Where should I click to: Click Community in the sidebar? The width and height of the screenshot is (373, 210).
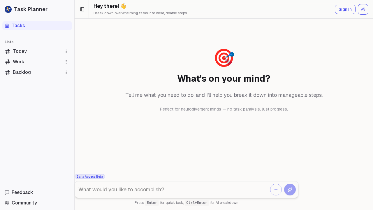tap(24, 203)
